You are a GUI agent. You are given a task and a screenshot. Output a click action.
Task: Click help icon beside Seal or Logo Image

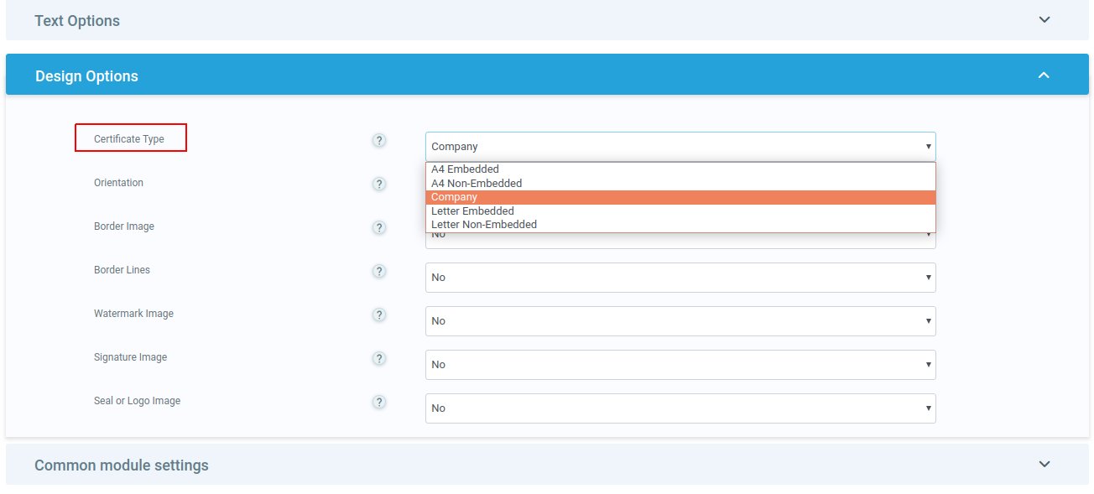pos(379,402)
